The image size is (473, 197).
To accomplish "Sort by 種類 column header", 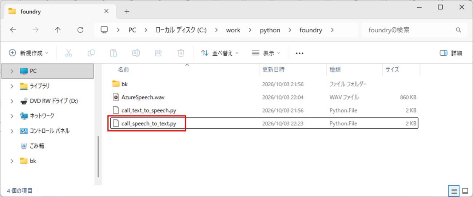I will [x=335, y=70].
